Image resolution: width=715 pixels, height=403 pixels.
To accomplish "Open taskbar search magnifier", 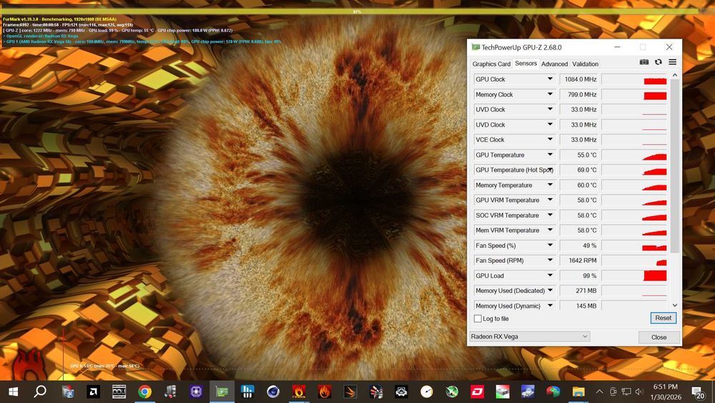I will (x=40, y=392).
